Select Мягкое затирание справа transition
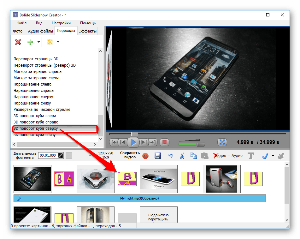Screen dimensions: 300x239 38,72
